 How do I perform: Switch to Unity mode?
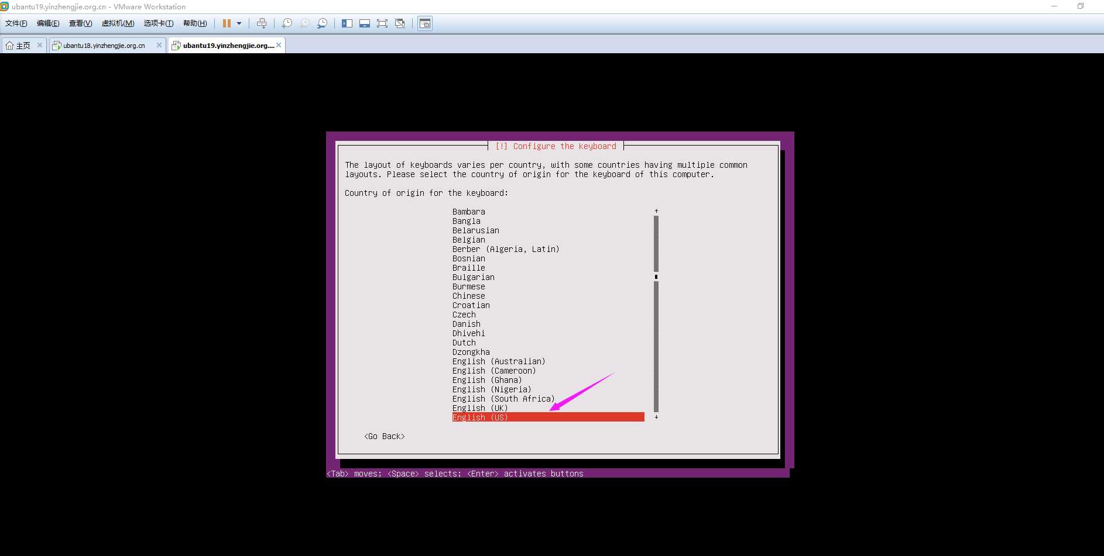tap(400, 23)
